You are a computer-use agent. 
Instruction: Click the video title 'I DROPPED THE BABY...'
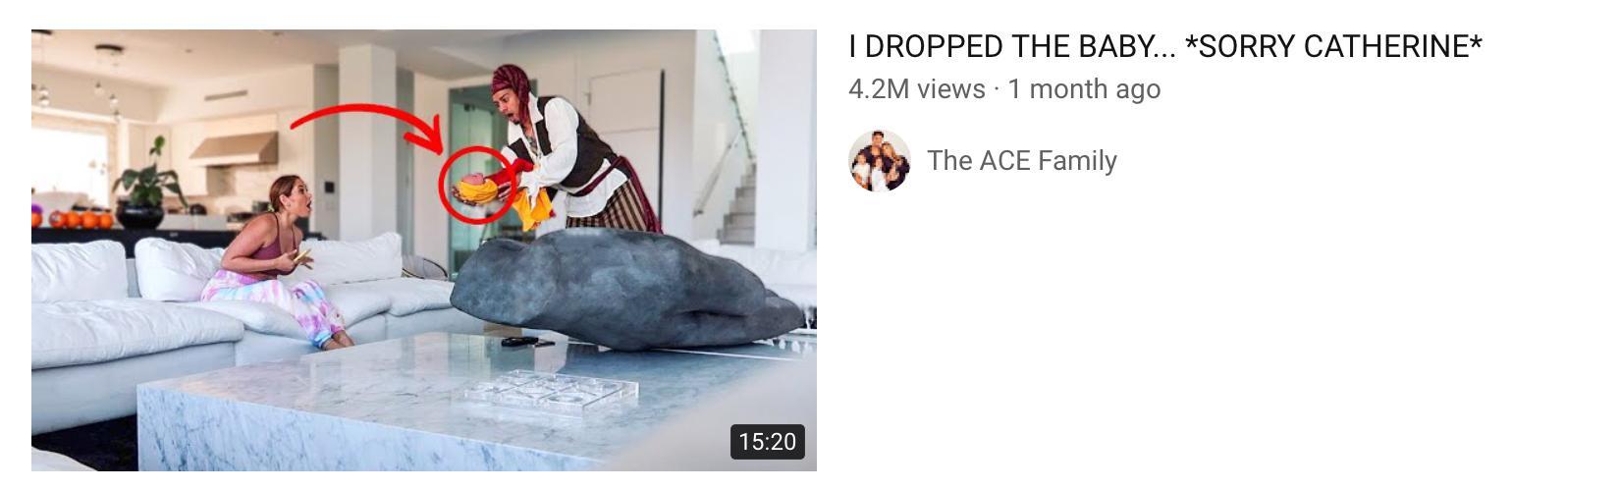coord(1165,46)
